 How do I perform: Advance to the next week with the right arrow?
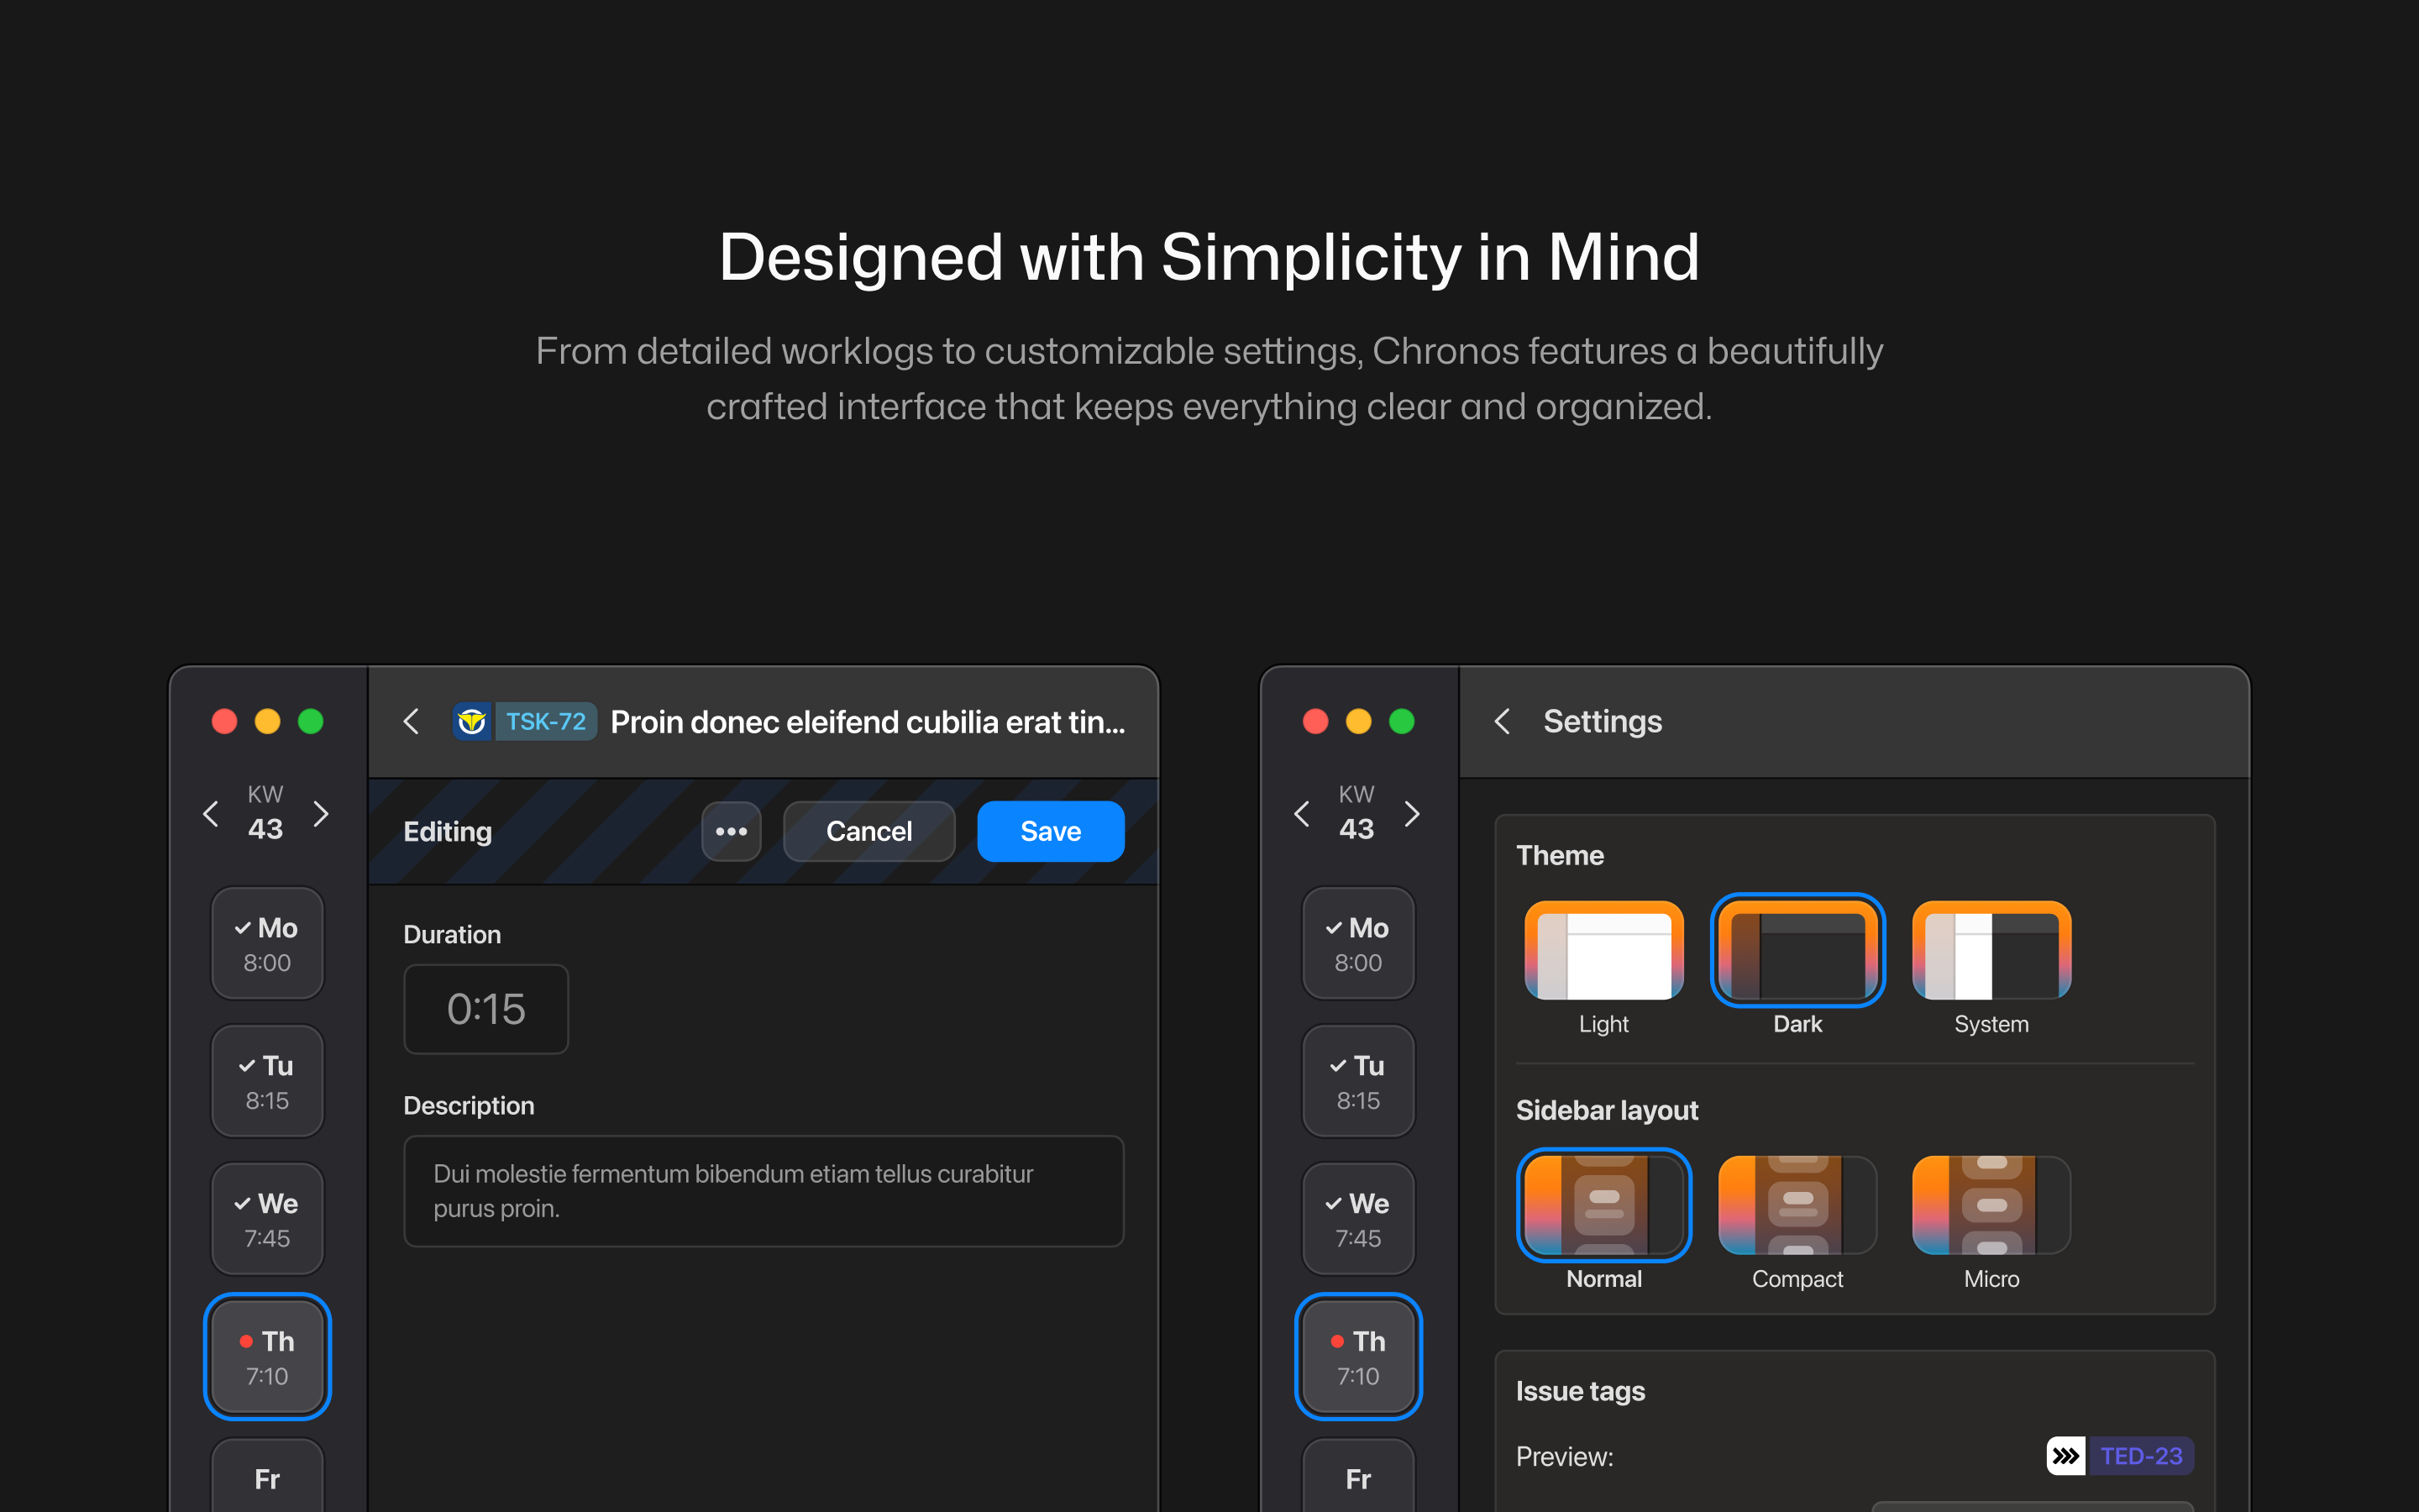point(322,814)
